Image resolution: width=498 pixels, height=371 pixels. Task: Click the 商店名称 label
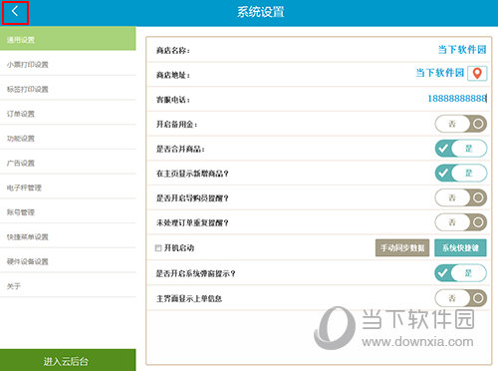(173, 51)
